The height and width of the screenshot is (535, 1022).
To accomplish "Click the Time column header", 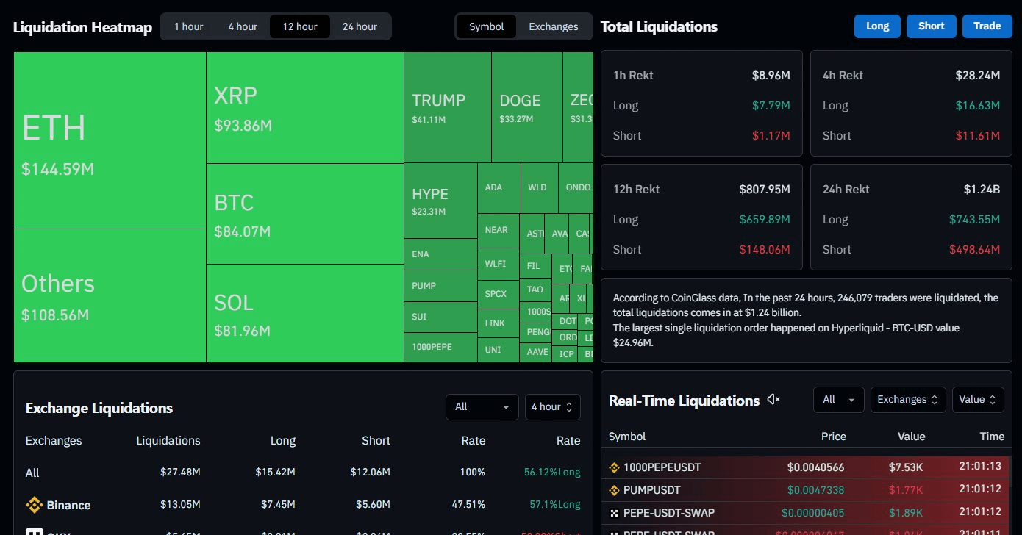I will coord(992,437).
